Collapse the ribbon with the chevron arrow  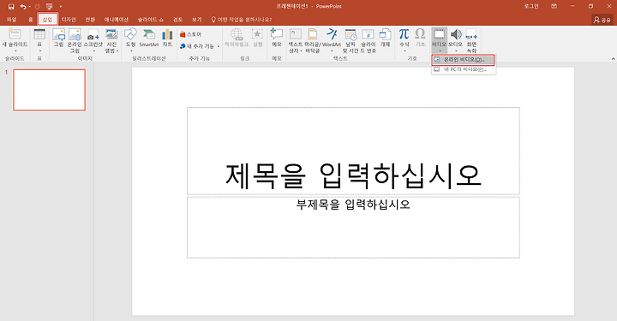613,58
